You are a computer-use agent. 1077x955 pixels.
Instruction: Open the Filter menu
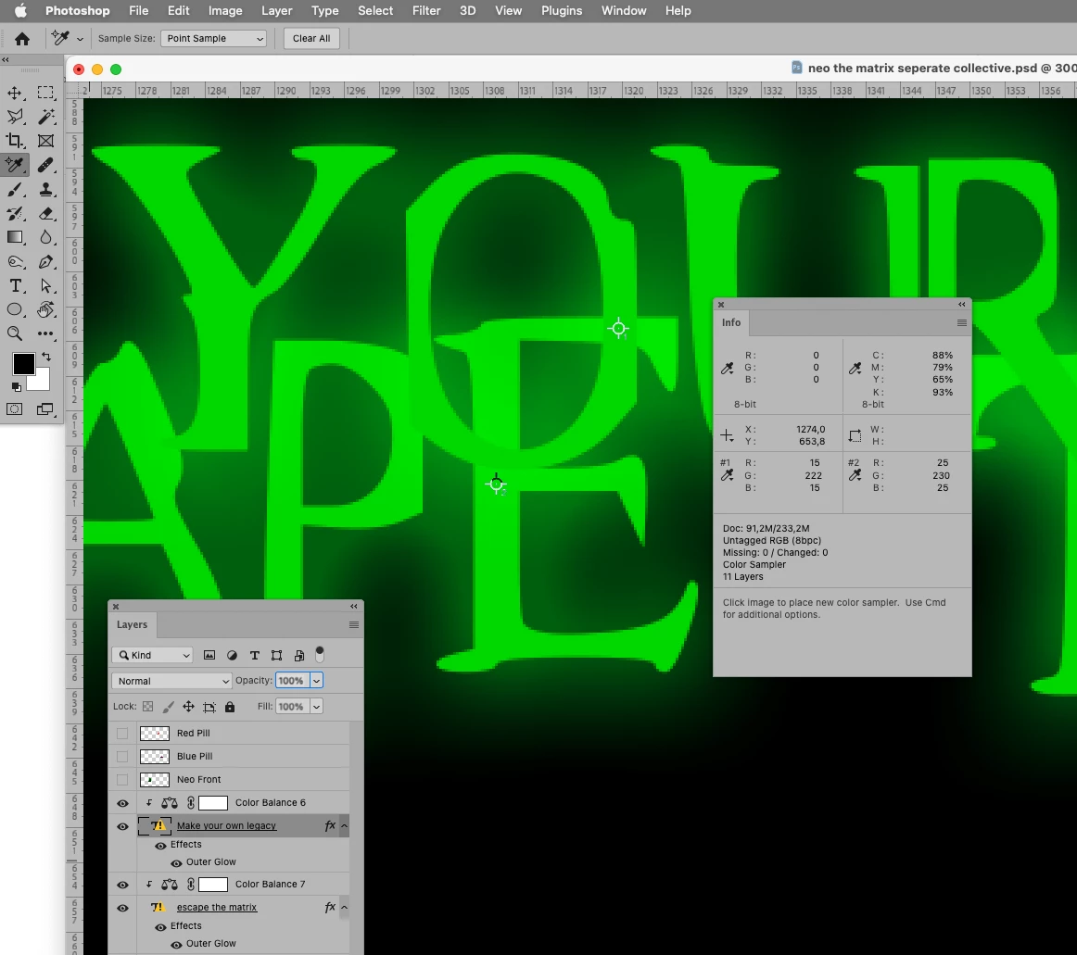pyautogui.click(x=425, y=10)
